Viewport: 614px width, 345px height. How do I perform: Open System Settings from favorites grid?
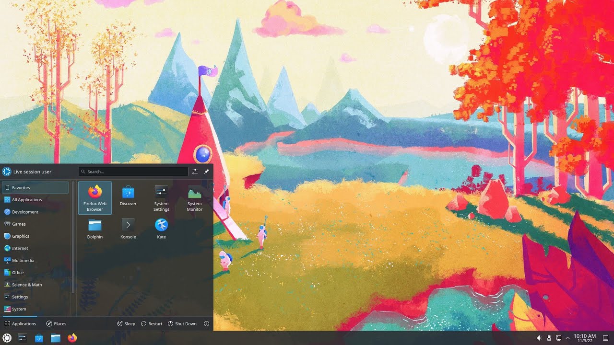[161, 198]
